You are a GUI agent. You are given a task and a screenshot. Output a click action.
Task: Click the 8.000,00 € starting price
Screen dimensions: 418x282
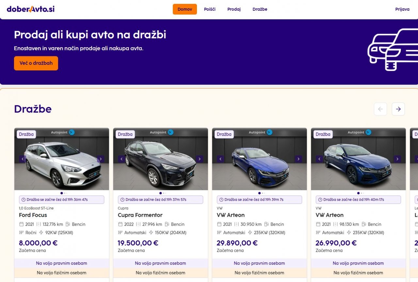pos(38,243)
